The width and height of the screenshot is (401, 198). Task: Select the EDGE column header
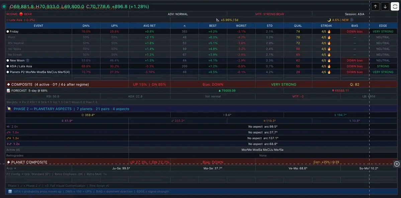click(x=383, y=26)
